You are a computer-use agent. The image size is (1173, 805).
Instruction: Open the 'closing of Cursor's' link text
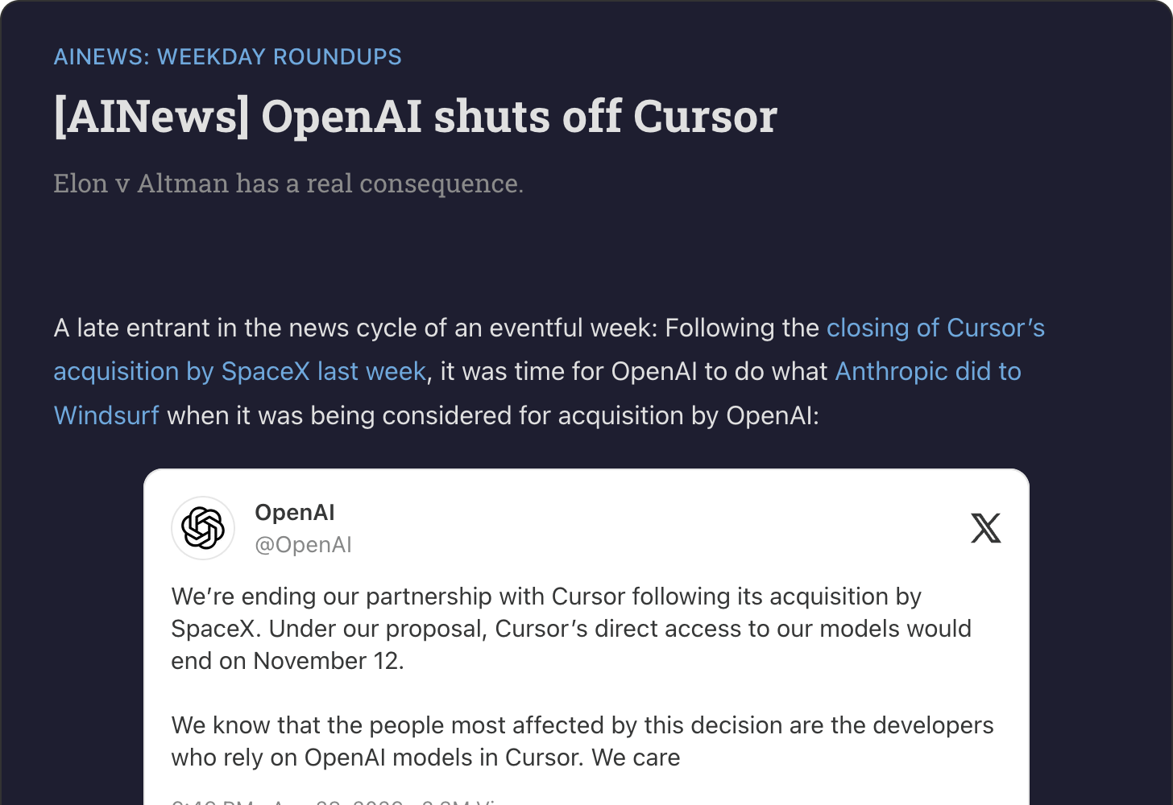935,328
